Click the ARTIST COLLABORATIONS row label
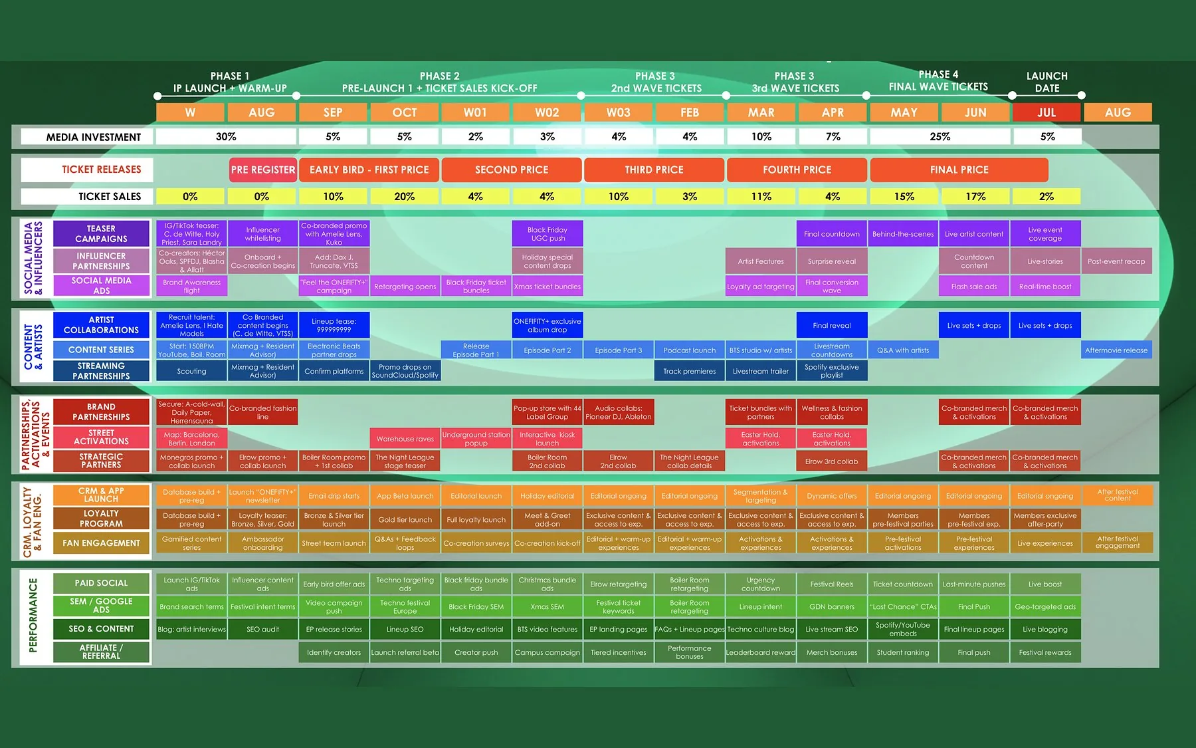Screen dimensions: 1196x748 pyautogui.click(x=101, y=324)
